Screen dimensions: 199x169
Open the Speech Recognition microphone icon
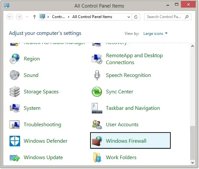(x=97, y=75)
